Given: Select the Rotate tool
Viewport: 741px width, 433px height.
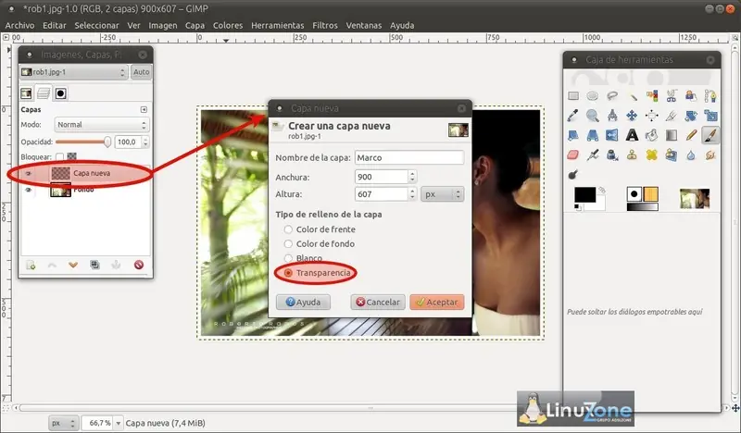Looking at the screenshot, I should click(691, 116).
